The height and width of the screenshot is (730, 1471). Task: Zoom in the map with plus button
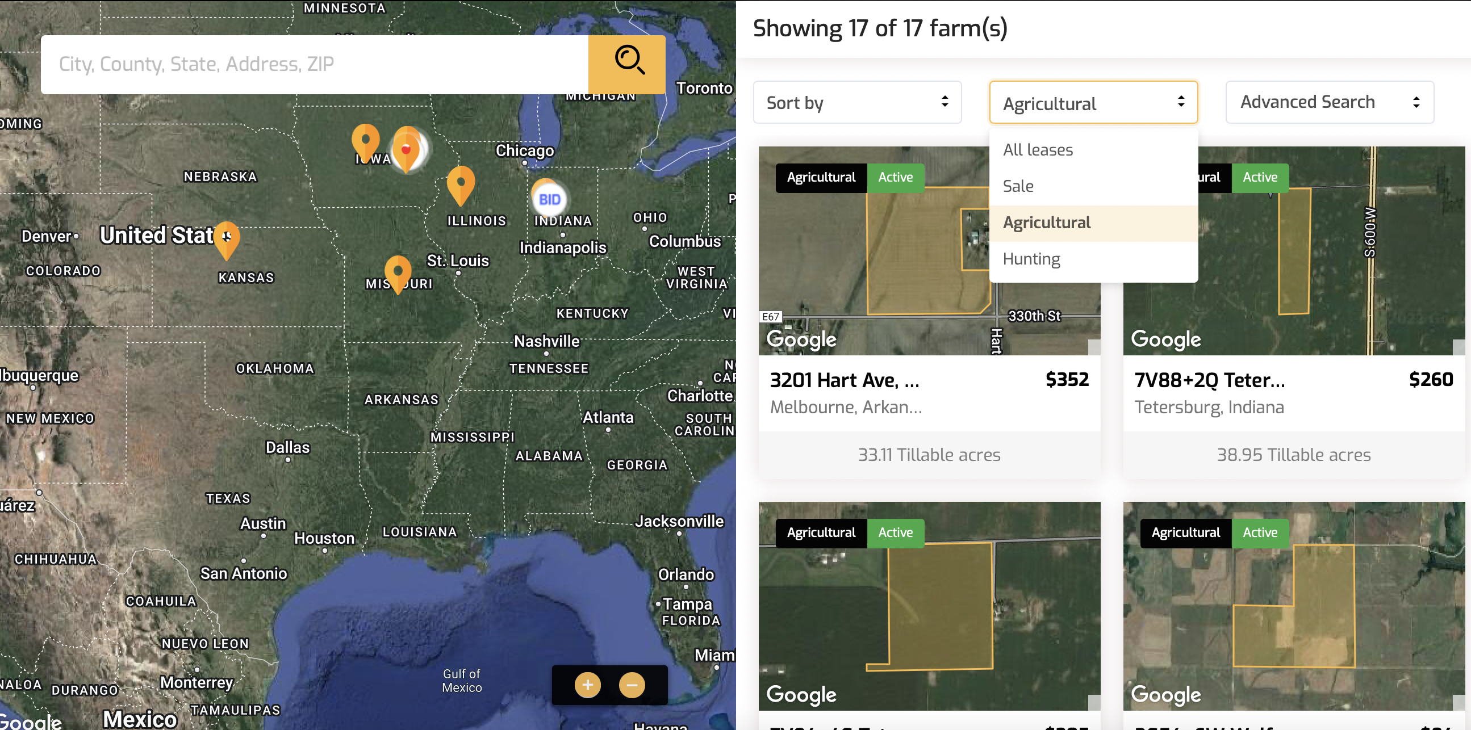587,685
